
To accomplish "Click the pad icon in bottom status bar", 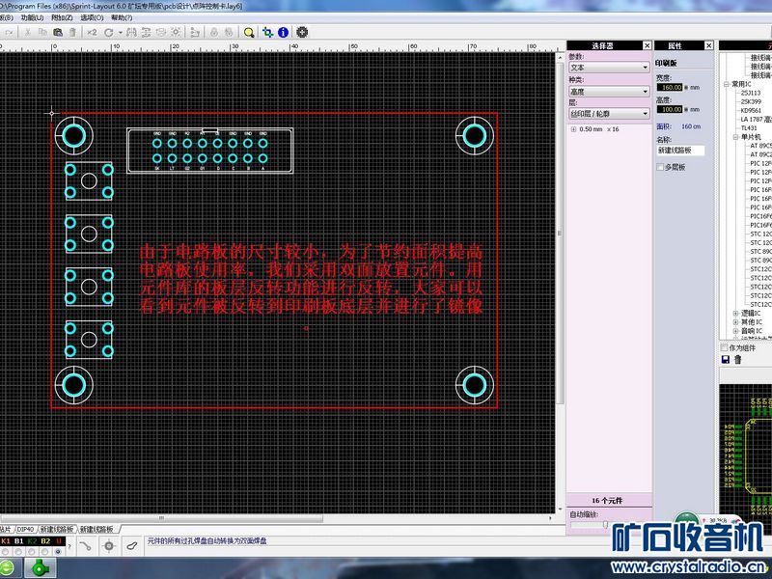I will tap(107, 546).
